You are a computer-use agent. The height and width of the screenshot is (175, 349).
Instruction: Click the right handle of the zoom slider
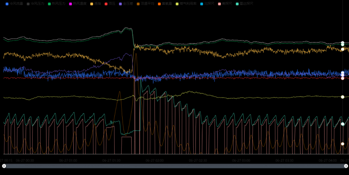(x=346, y=166)
